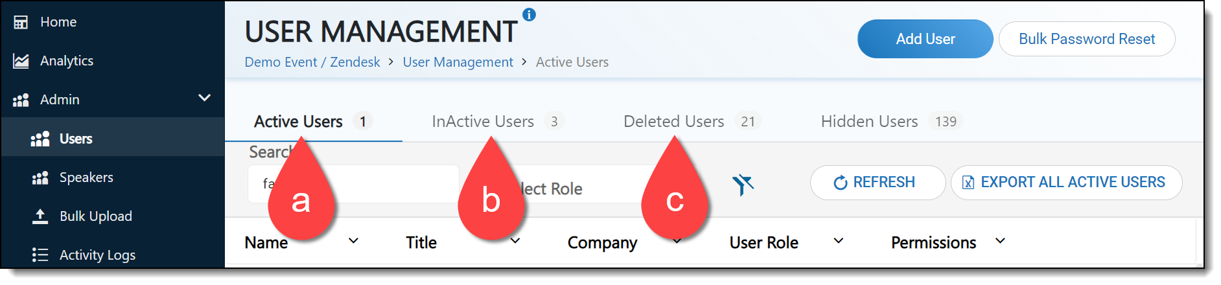Click the Bulk Upload arrow icon
The image size is (1221, 285).
[x=40, y=216]
